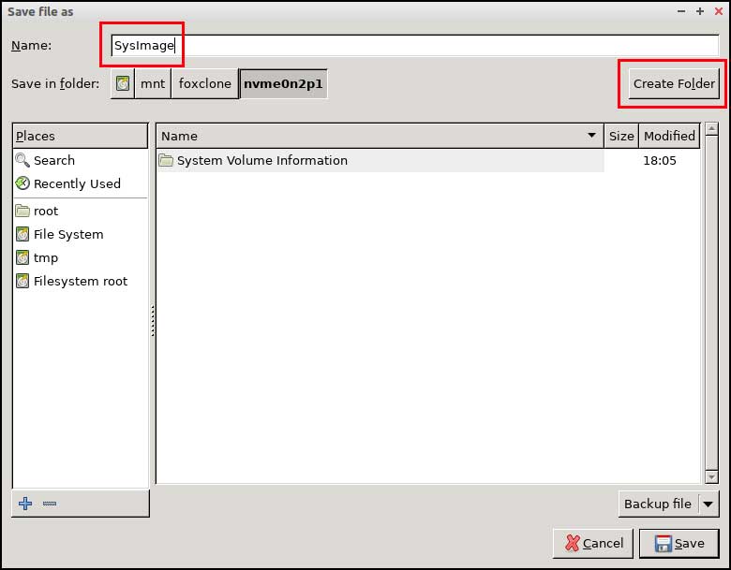
Task: Click the Cancel button
Action: [593, 544]
